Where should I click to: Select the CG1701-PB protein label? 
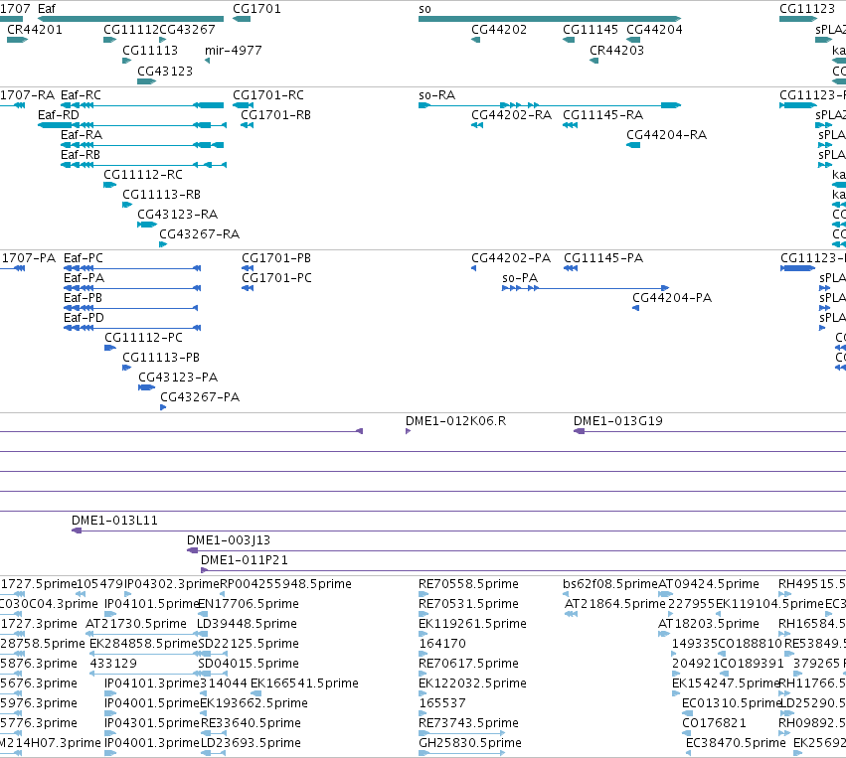pyautogui.click(x=276, y=258)
